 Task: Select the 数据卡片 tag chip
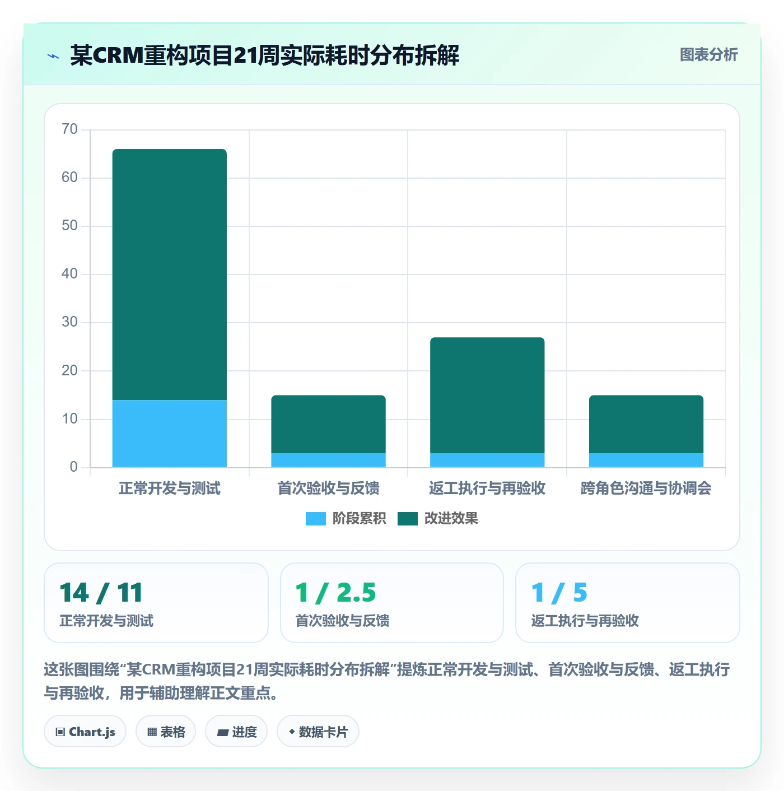click(318, 732)
